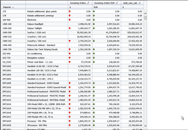Viewport: 188px width, 130px height.
Task: Select value 7,453,939.36
Action: [84, 45]
